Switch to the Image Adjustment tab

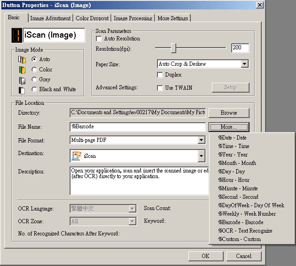pos(50,18)
